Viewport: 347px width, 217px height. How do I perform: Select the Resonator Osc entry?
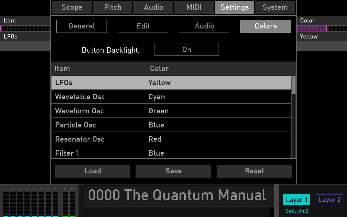pos(108,139)
